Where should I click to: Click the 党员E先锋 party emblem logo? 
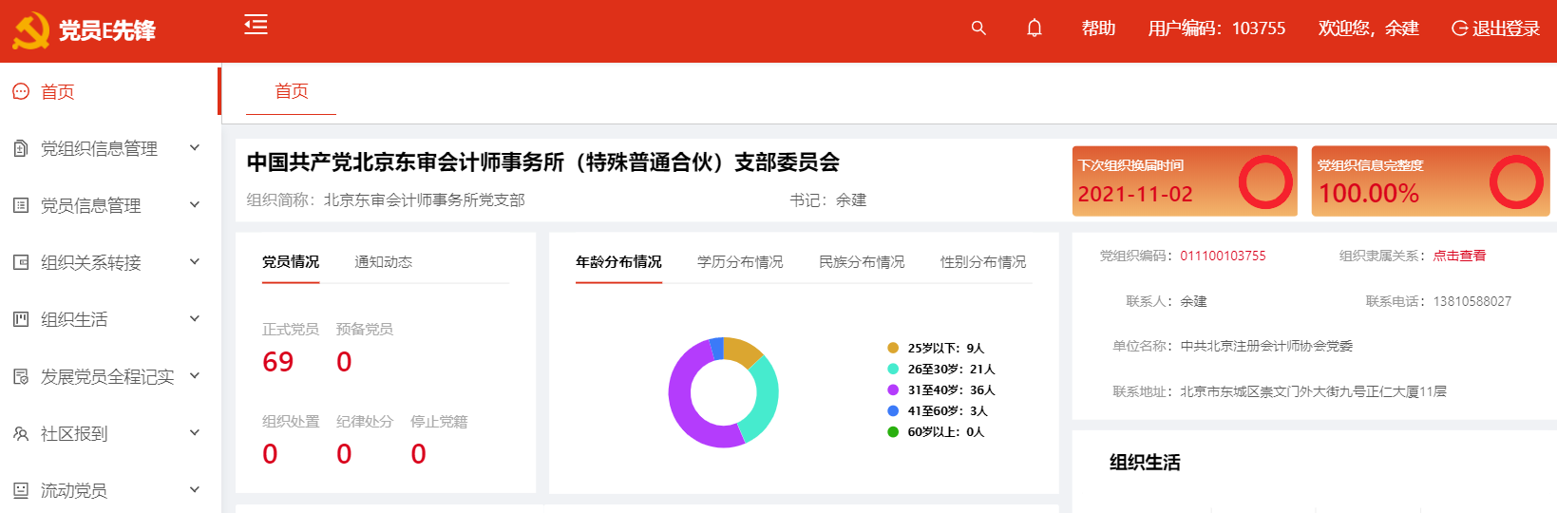coord(30,30)
